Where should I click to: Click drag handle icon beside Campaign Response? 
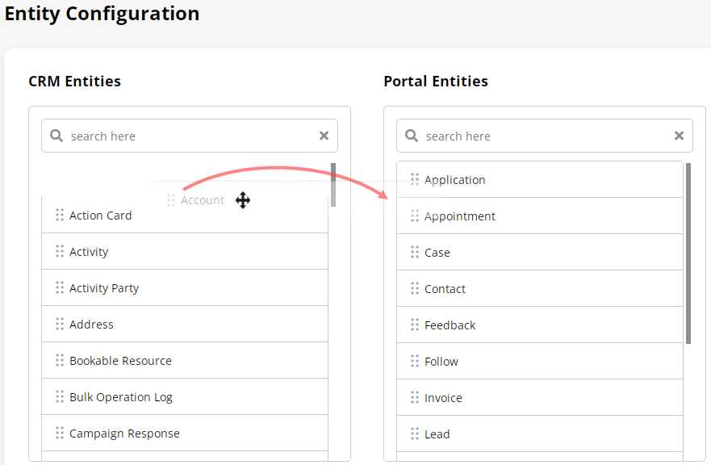(x=60, y=433)
